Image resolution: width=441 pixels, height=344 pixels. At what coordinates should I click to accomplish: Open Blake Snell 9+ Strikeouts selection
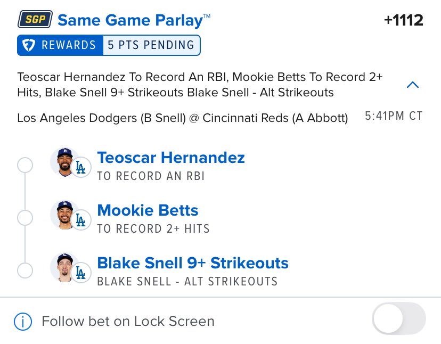(x=193, y=263)
